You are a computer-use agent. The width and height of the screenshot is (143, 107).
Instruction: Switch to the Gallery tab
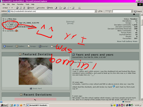point(20,46)
